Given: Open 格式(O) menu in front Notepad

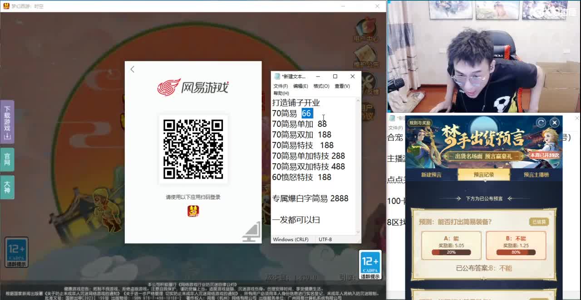Looking at the screenshot, I should point(321,86).
